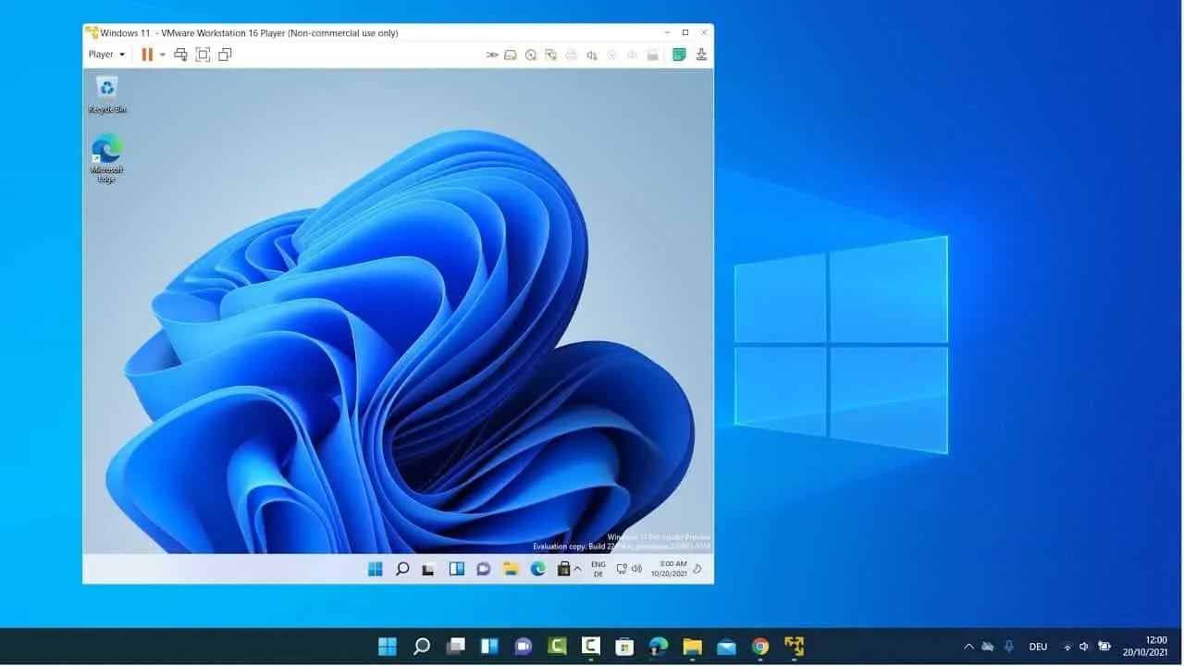
Task: Open the ENG/DE language switcher in the guest tray
Action: (x=599, y=569)
